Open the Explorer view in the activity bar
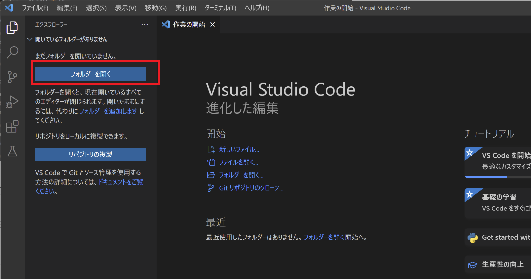The height and width of the screenshot is (279, 531). pyautogui.click(x=12, y=27)
